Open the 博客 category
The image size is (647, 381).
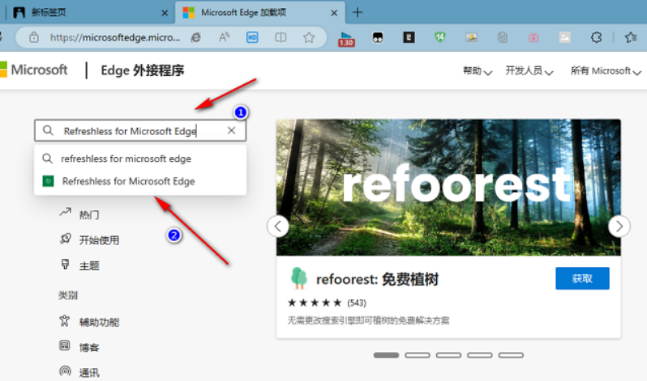click(88, 348)
